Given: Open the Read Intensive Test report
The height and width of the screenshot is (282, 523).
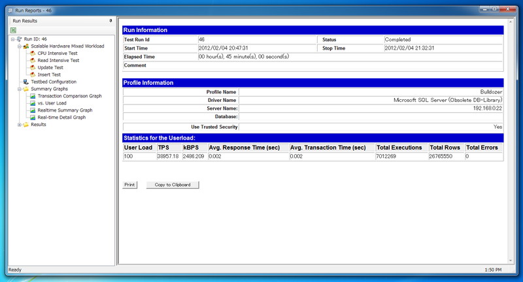Looking at the screenshot, I should click(x=58, y=60).
